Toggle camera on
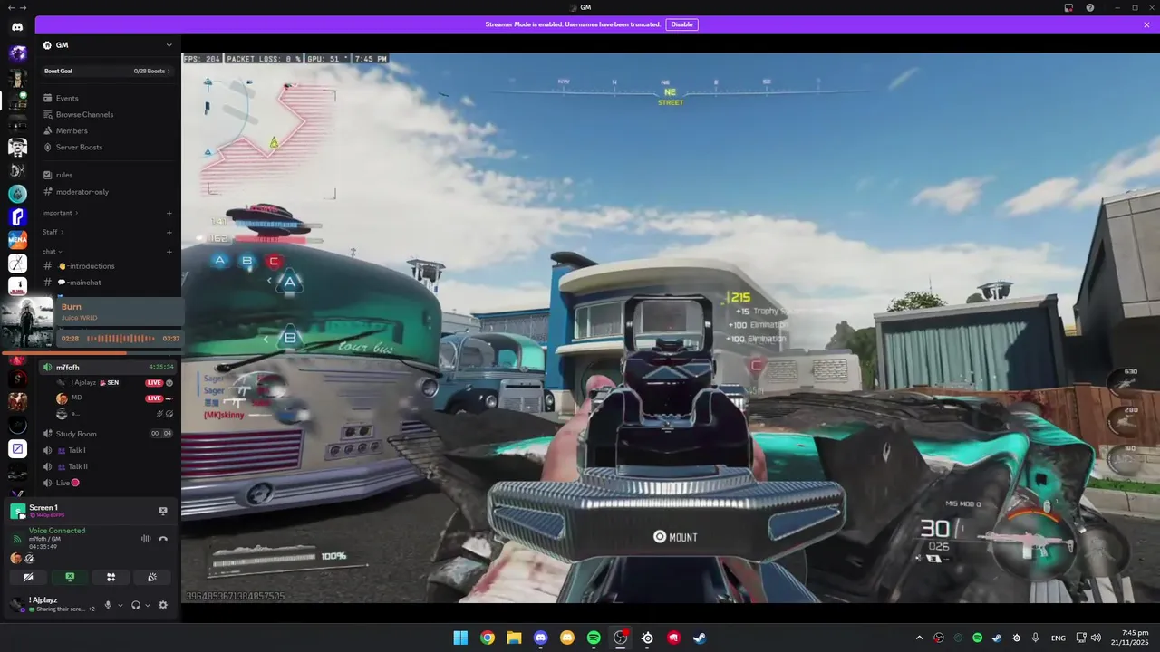The height and width of the screenshot is (652, 1160). (28, 577)
